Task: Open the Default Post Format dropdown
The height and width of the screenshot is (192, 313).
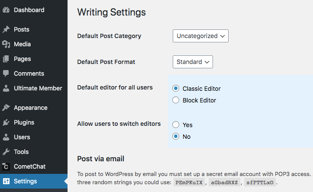Action: [x=193, y=62]
